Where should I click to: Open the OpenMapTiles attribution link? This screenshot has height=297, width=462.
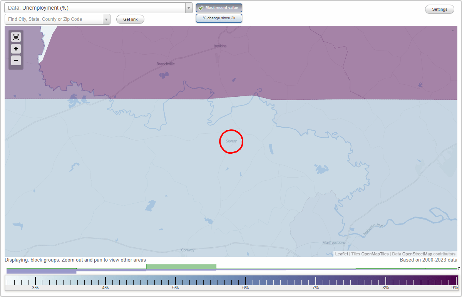pyautogui.click(x=375, y=254)
